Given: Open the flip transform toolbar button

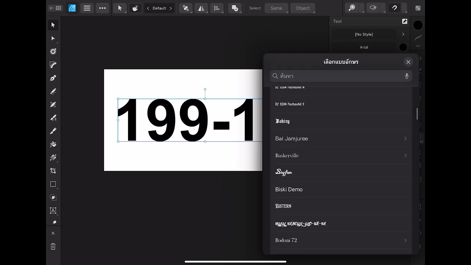Looking at the screenshot, I should pos(201,8).
